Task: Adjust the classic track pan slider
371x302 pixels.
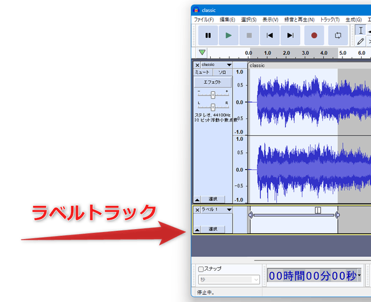Action: pos(213,107)
